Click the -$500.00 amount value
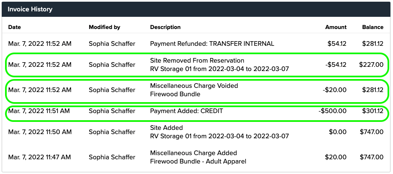 pos(332,111)
